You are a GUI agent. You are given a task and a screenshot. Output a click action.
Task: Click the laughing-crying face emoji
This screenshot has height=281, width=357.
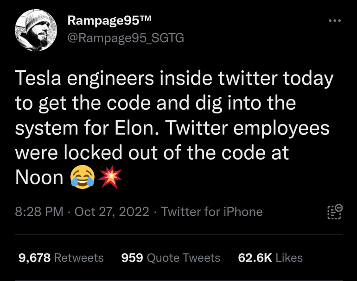point(83,177)
